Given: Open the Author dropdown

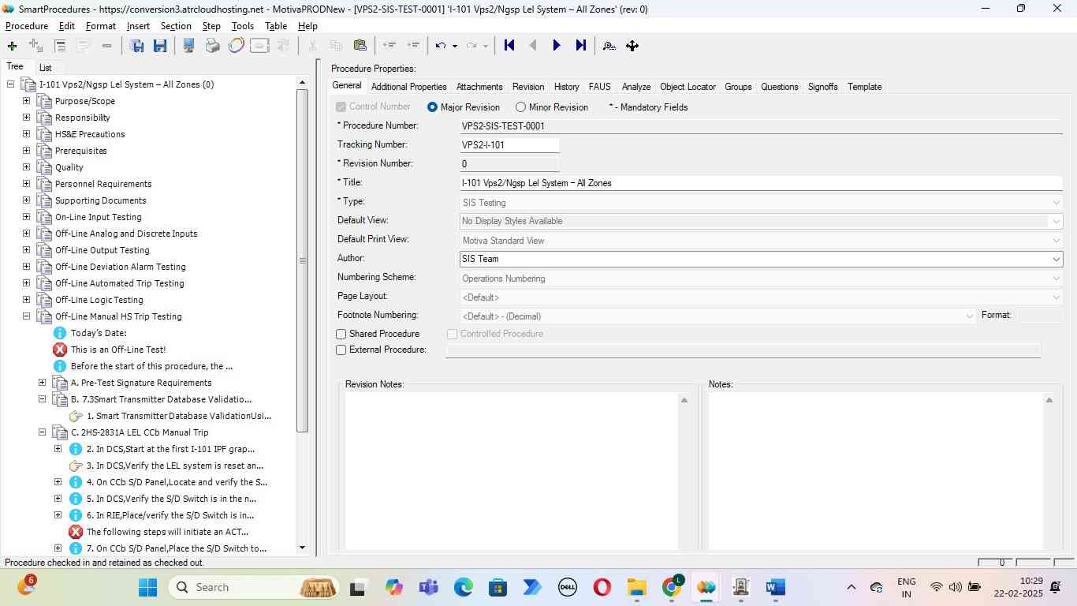Looking at the screenshot, I should [1056, 260].
